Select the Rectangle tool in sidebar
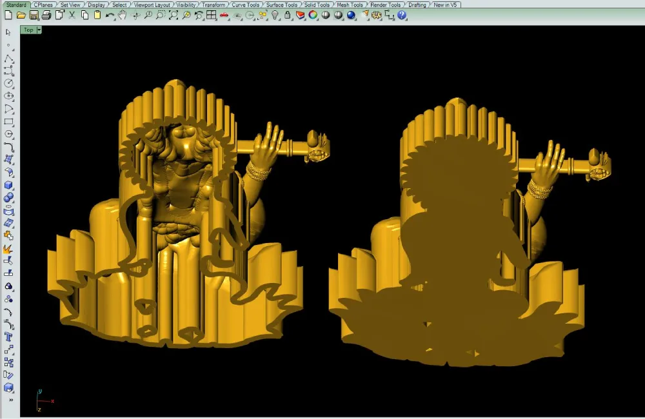 pyautogui.click(x=8, y=122)
